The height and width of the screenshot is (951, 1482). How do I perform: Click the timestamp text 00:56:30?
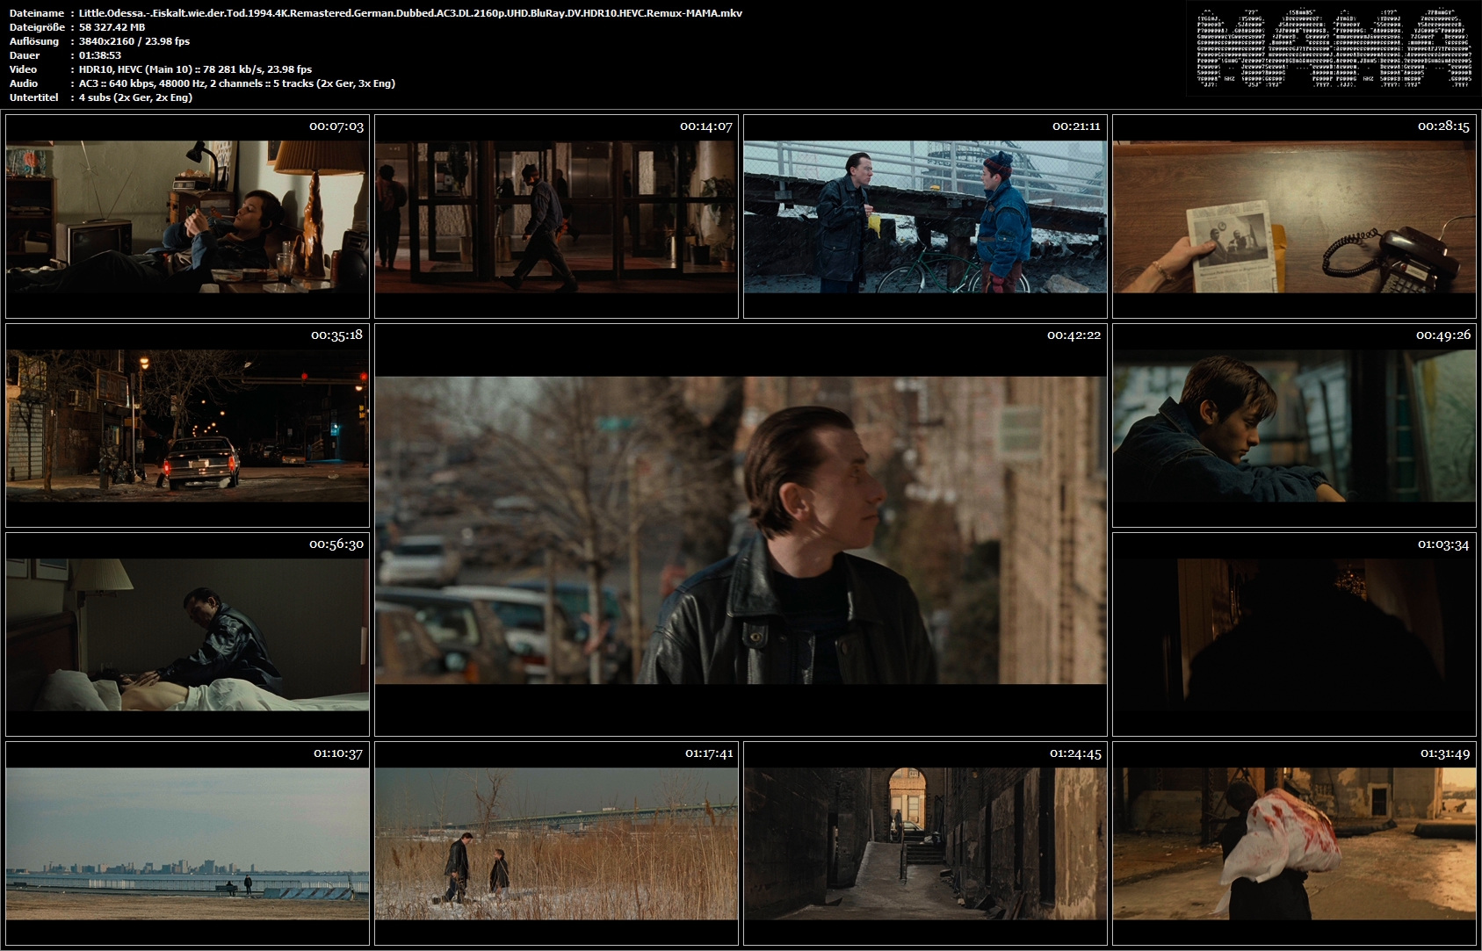click(336, 544)
